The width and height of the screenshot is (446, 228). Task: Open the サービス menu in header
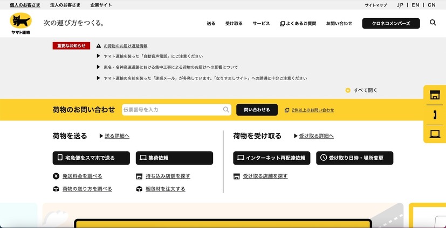pyautogui.click(x=261, y=24)
